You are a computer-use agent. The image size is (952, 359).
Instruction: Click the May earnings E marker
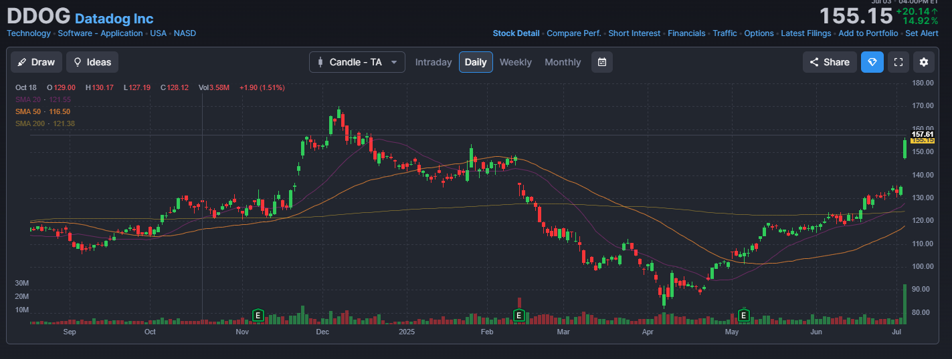(743, 314)
